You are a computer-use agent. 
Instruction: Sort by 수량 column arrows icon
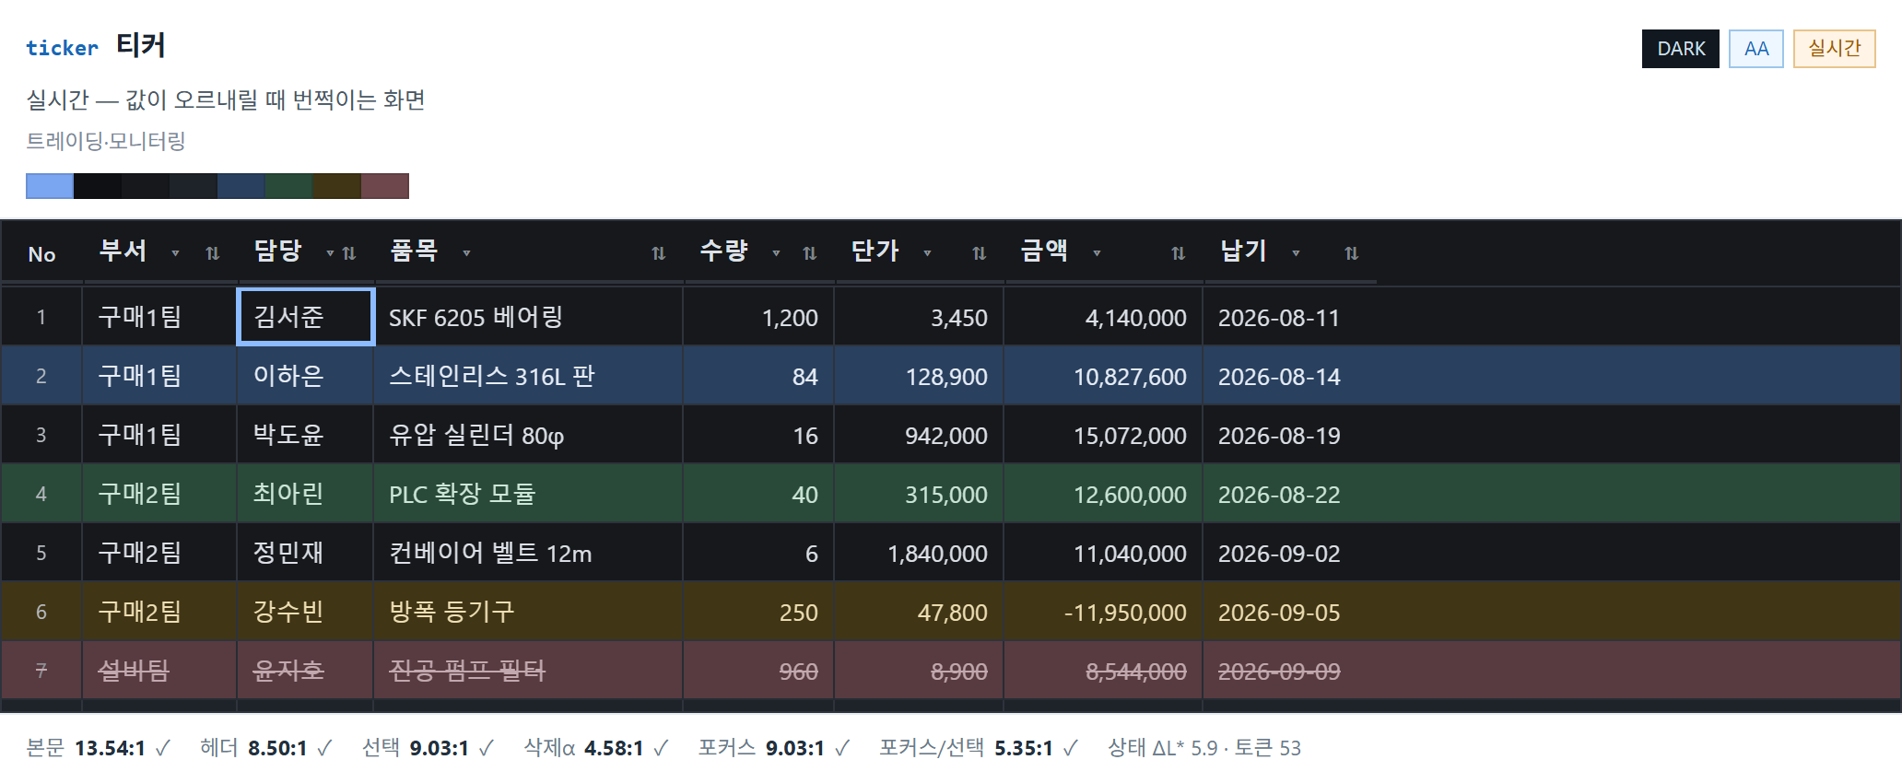(x=810, y=253)
